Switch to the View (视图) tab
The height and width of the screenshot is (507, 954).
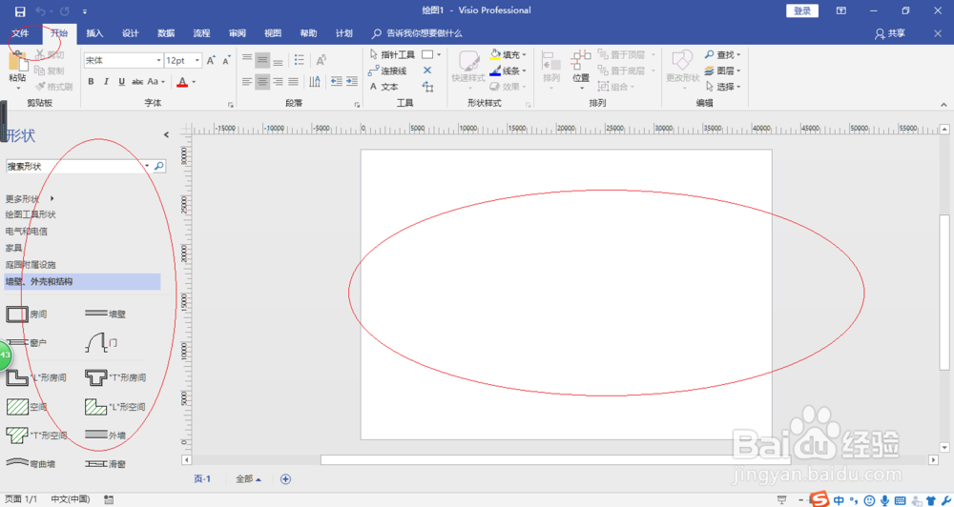coord(273,33)
